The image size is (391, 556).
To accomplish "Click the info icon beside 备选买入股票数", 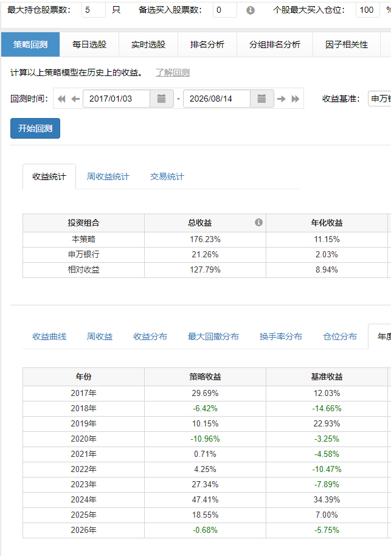I will point(251,10).
